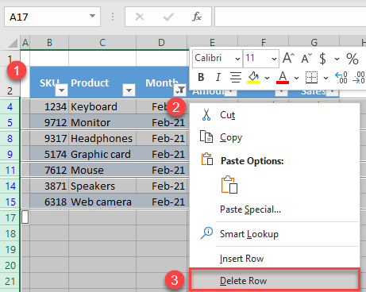Click the borders icon in mini toolbar
Screen dimensions: 366x292
point(311,77)
